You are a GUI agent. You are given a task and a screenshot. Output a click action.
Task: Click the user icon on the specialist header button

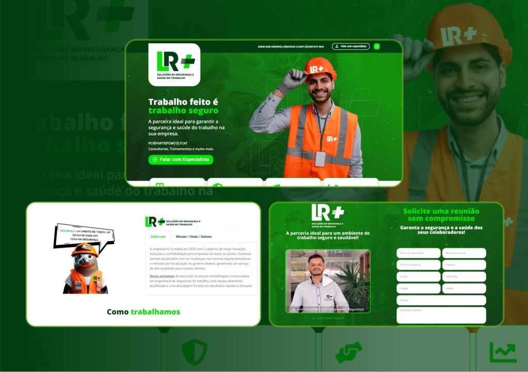coord(337,46)
